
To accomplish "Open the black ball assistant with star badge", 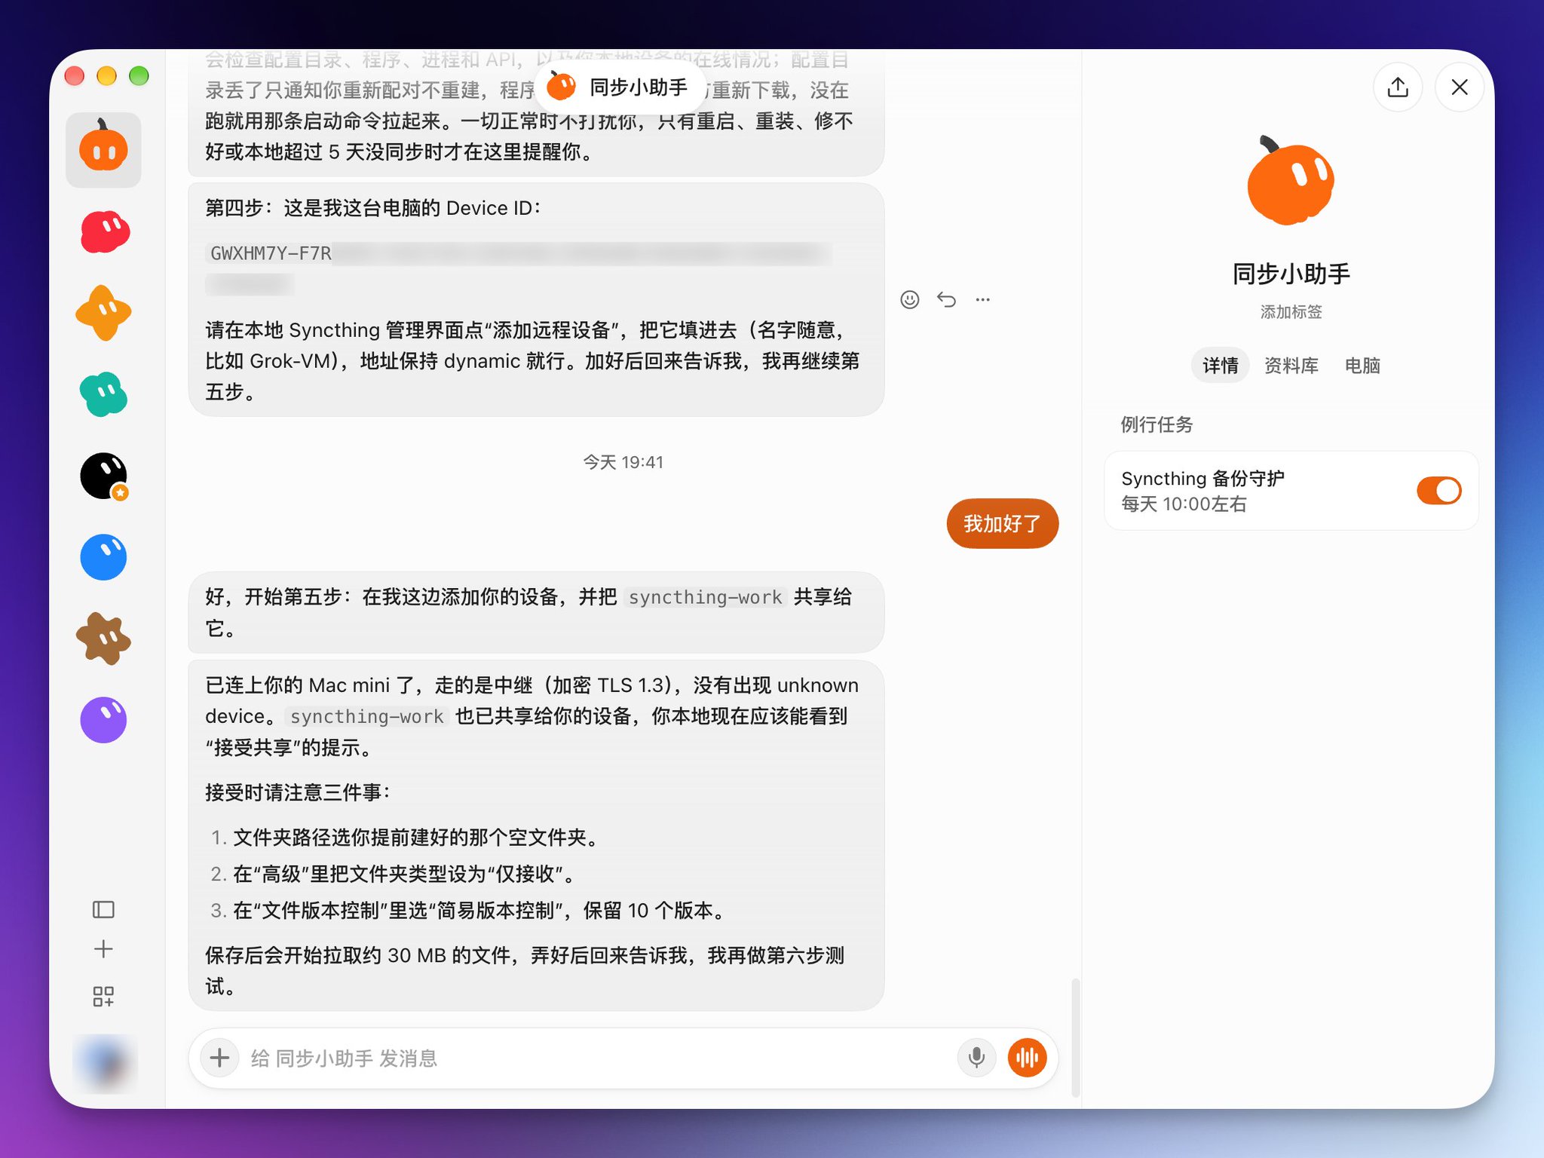I will coord(104,476).
